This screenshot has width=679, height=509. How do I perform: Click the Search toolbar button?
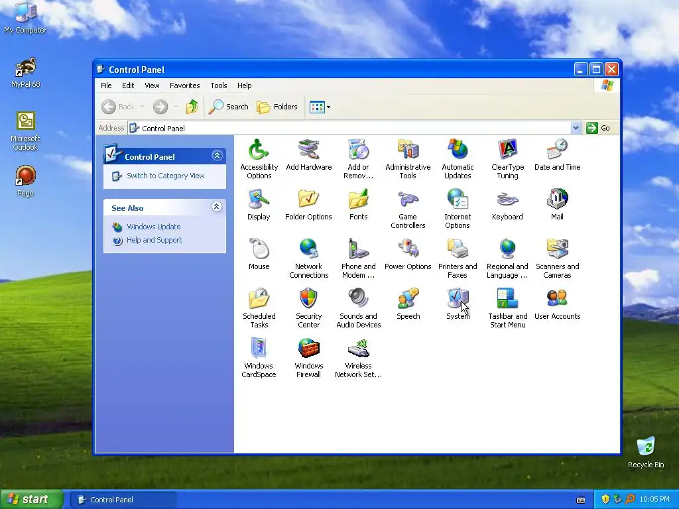point(228,107)
